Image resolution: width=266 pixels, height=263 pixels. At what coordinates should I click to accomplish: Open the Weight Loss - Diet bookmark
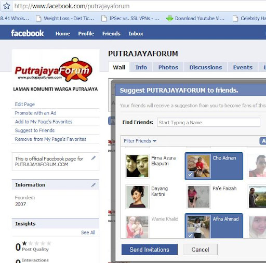[65, 18]
